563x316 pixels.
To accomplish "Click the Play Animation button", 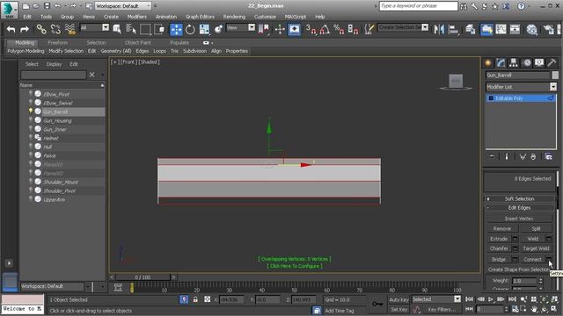I will [491, 299].
